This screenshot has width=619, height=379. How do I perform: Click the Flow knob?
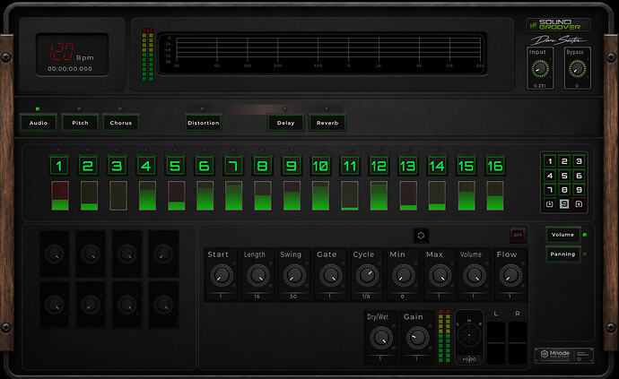(x=510, y=275)
